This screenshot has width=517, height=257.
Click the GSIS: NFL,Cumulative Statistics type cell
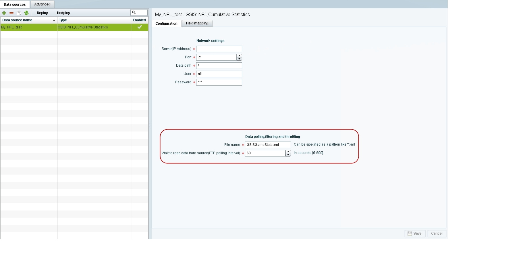coord(94,27)
